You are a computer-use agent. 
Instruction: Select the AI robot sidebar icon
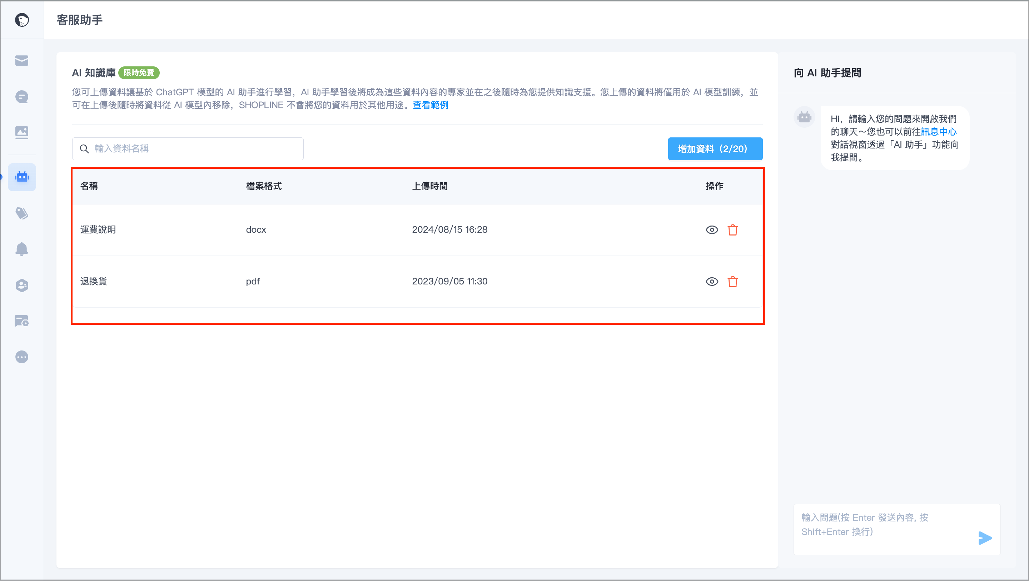click(x=22, y=177)
